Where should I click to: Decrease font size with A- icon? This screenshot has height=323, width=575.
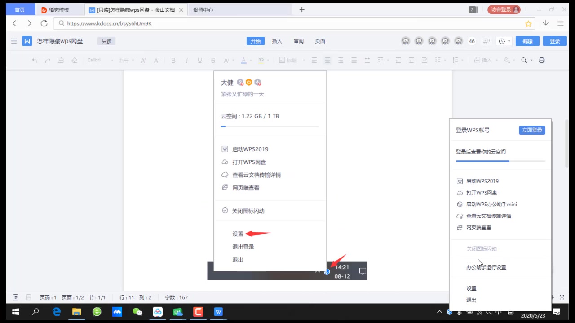(x=156, y=60)
